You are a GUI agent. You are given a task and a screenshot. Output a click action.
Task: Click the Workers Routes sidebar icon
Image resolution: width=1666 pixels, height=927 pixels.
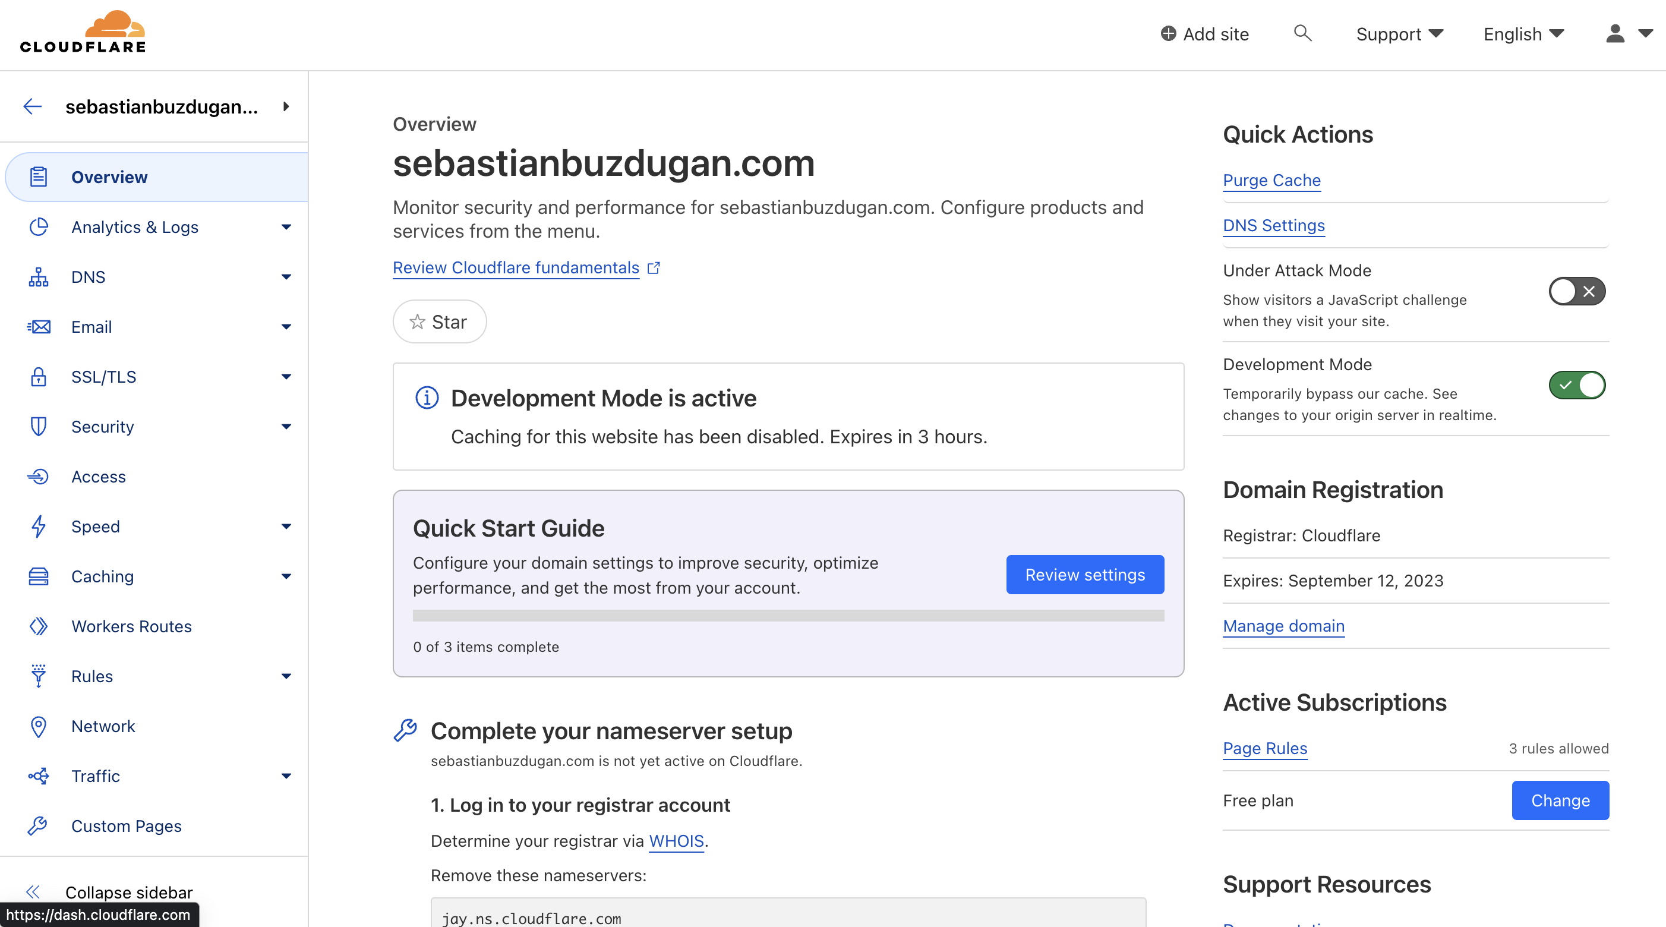tap(38, 626)
